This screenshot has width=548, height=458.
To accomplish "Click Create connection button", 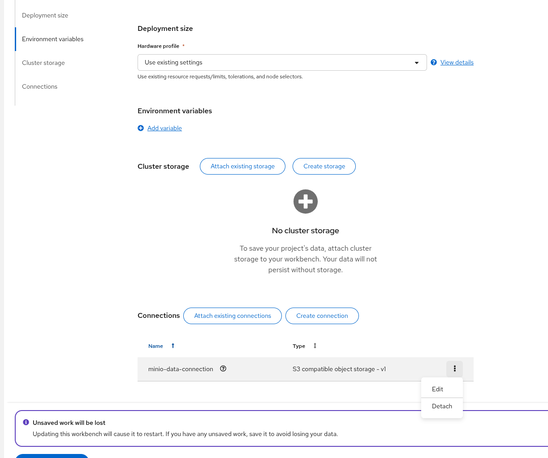I will tap(322, 316).
